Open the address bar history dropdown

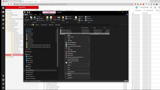click(x=111, y=25)
